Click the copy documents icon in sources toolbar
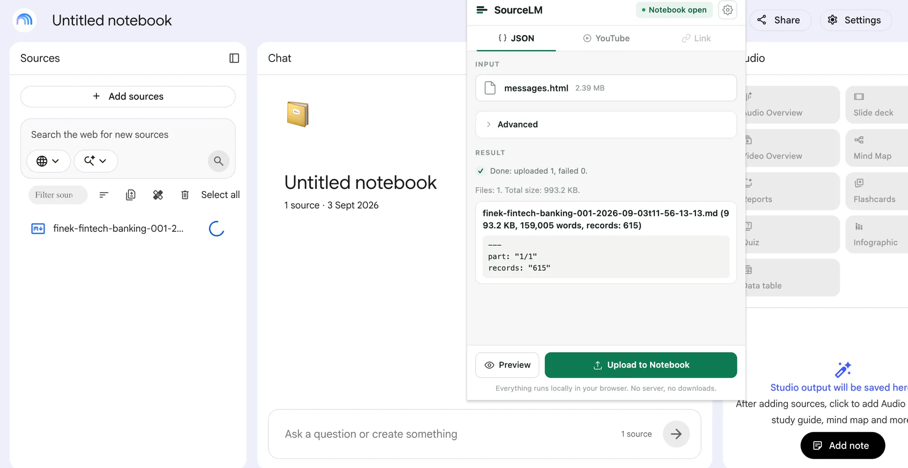The height and width of the screenshot is (468, 908). [131, 195]
